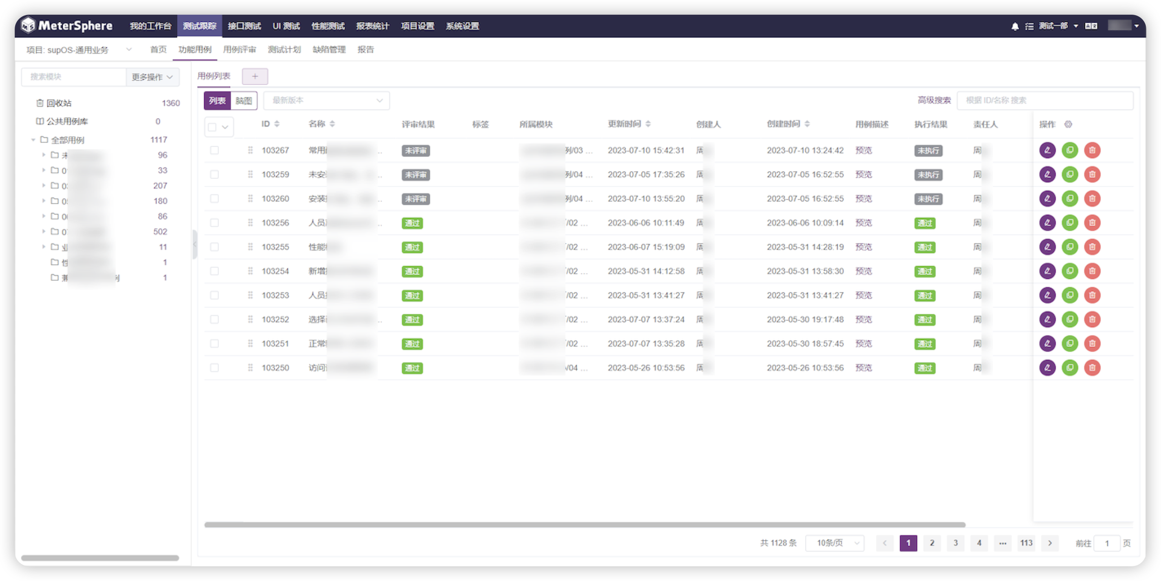Preview description of case 103267
The height and width of the screenshot is (581, 1161).
coord(863,150)
